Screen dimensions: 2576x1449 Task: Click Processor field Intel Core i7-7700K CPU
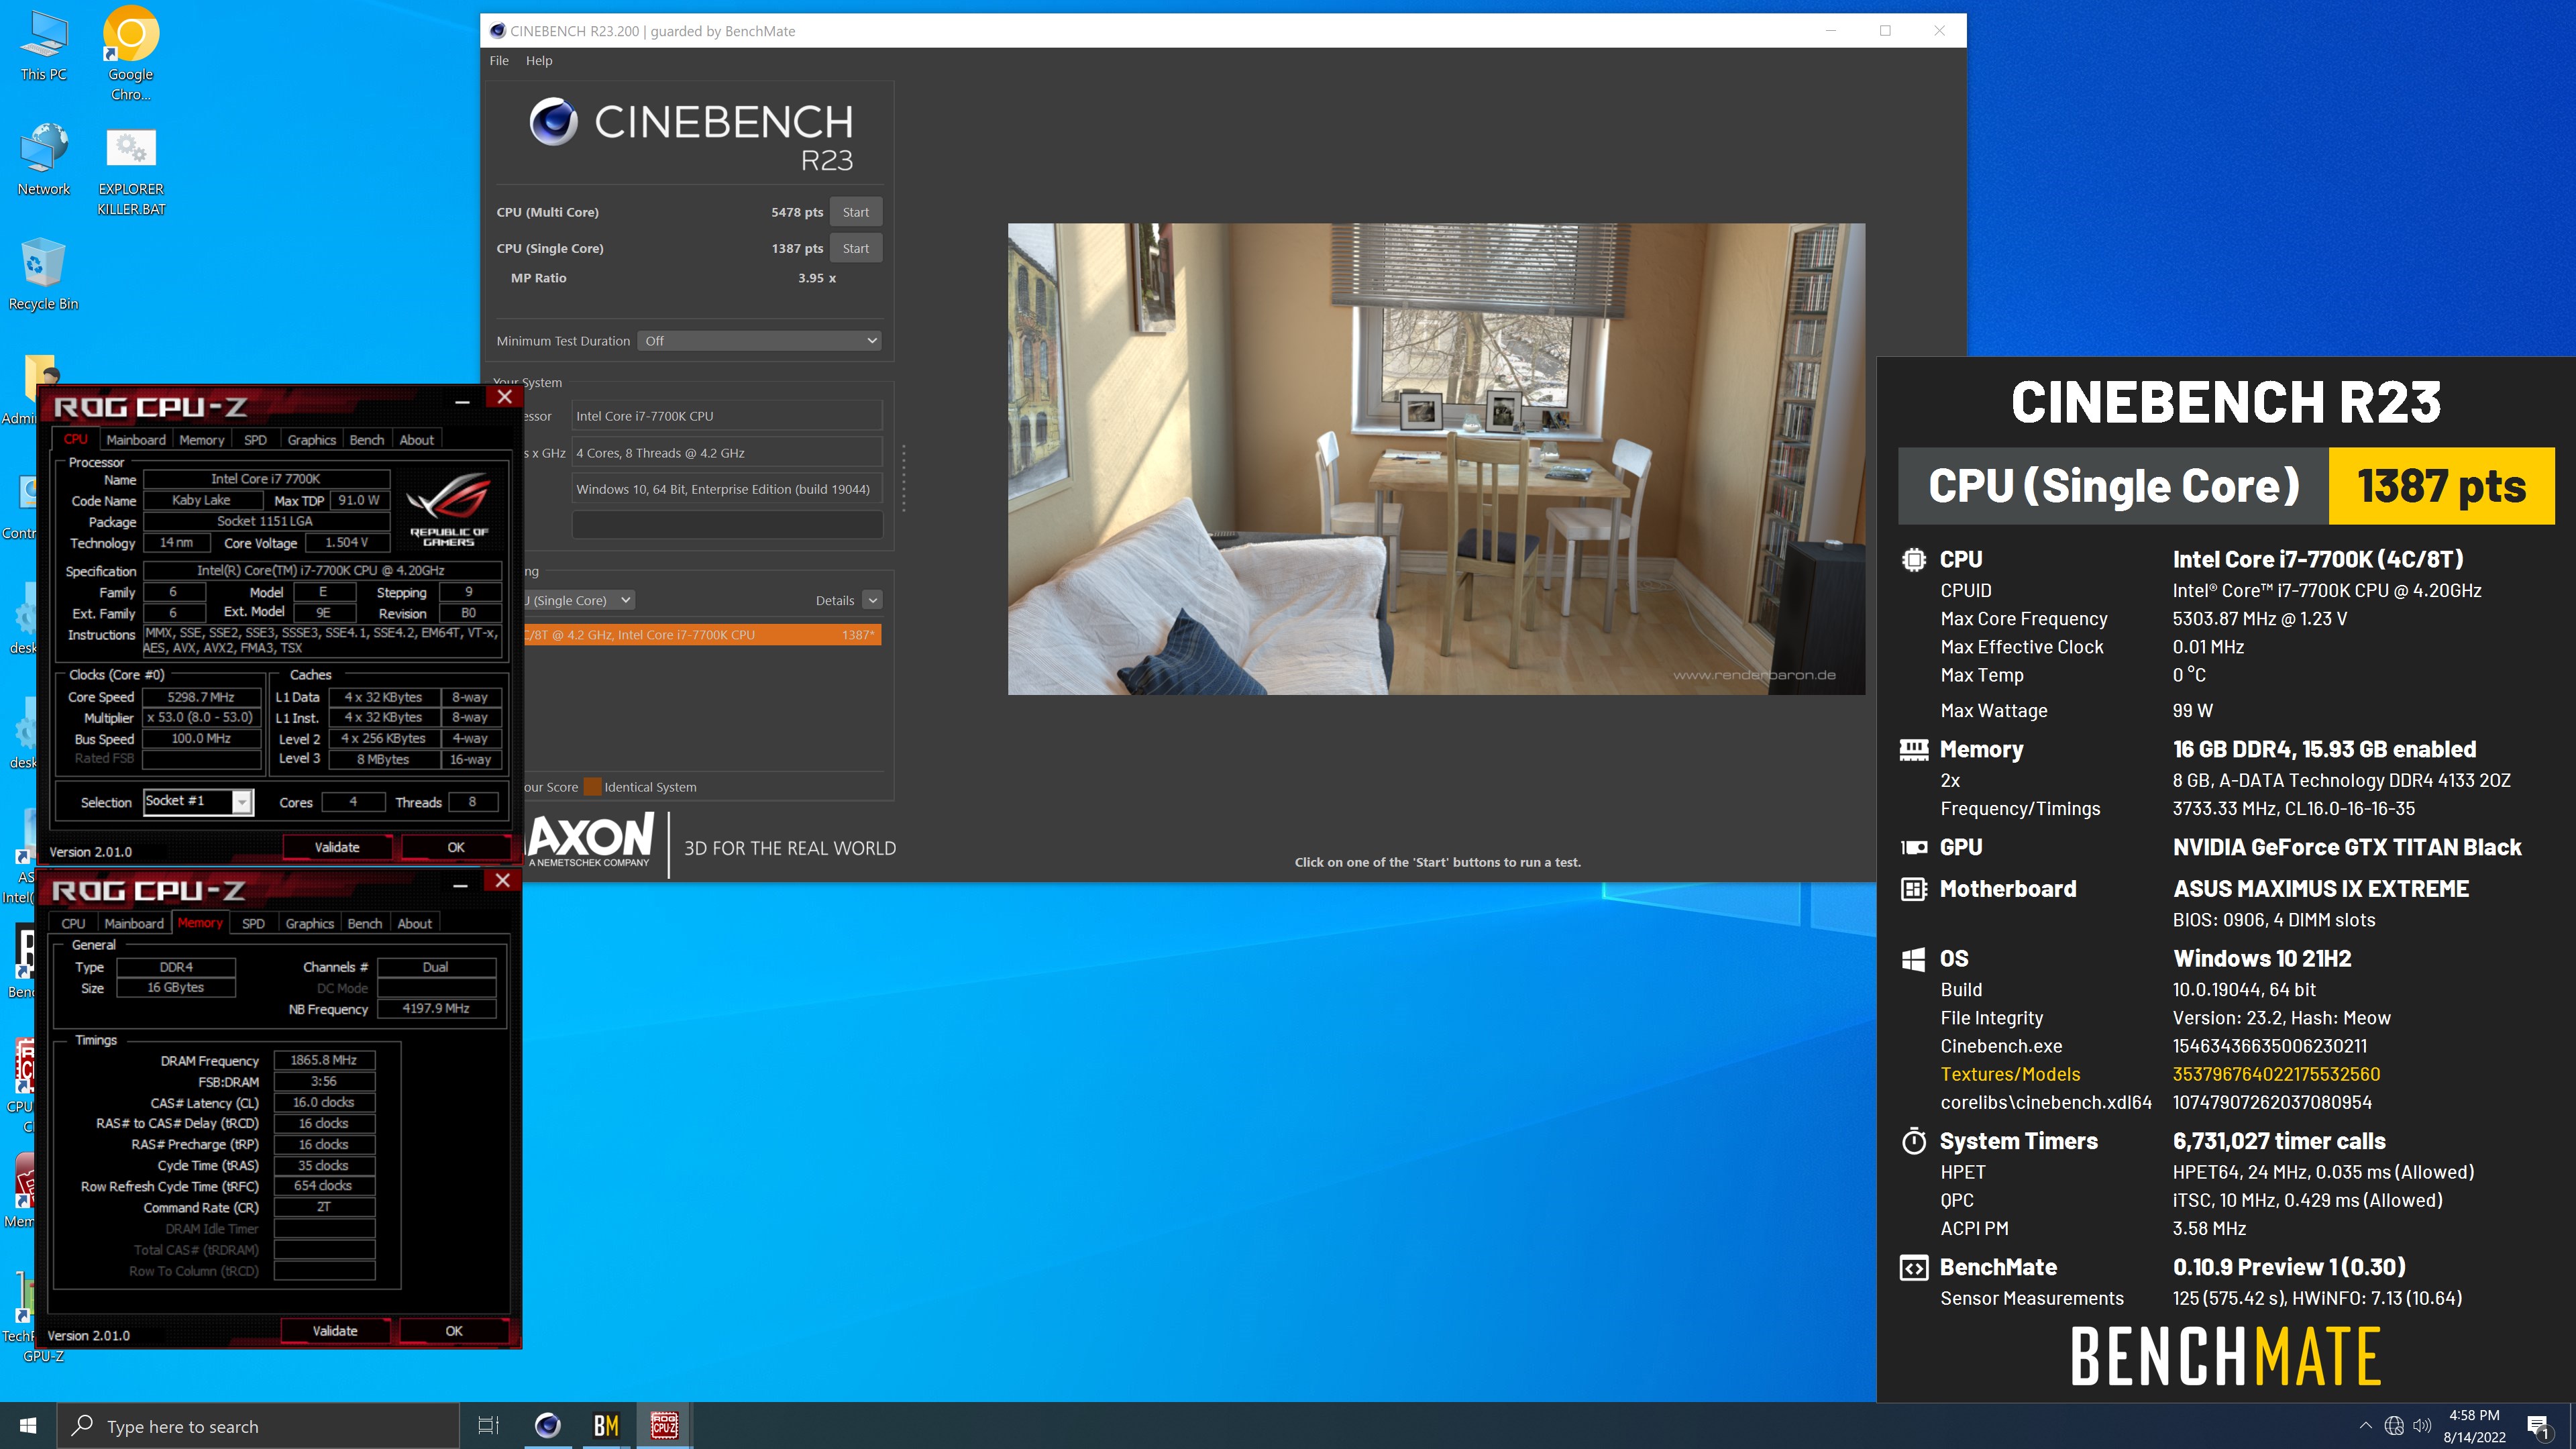point(727,416)
